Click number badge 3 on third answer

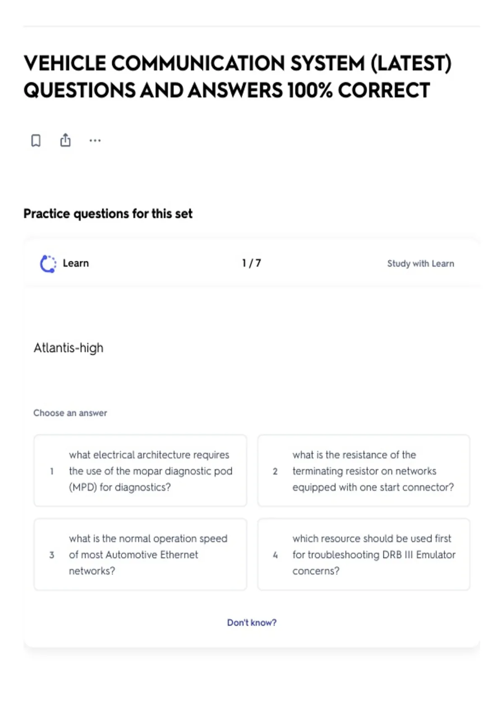point(52,555)
